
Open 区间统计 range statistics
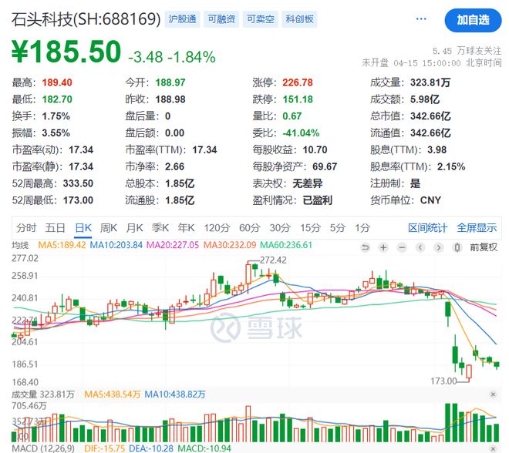point(427,227)
